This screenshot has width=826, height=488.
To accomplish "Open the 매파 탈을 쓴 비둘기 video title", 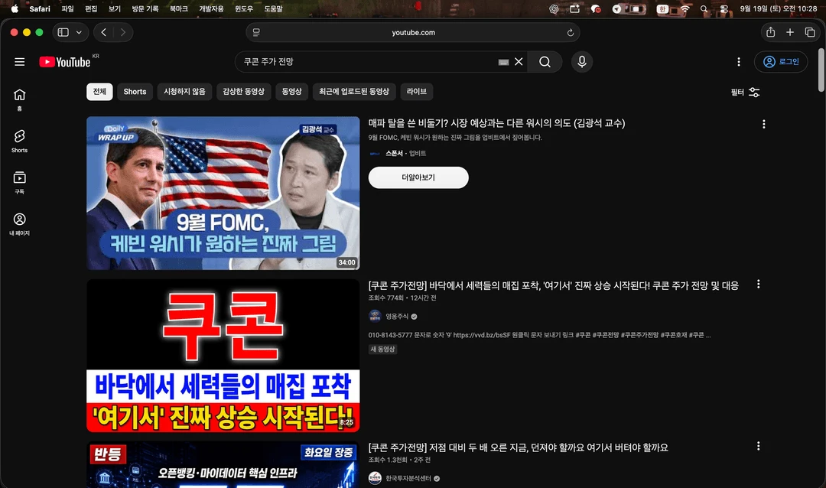I will point(497,123).
